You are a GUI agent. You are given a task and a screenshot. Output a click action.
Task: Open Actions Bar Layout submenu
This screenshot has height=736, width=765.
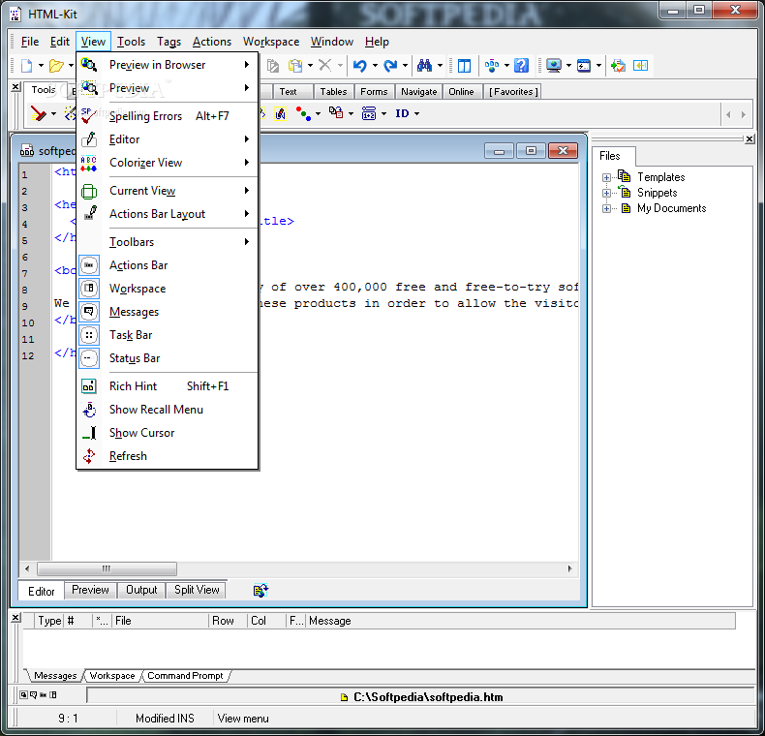[x=168, y=214]
